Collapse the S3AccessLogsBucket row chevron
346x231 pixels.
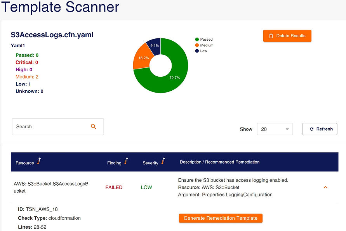tap(325, 188)
